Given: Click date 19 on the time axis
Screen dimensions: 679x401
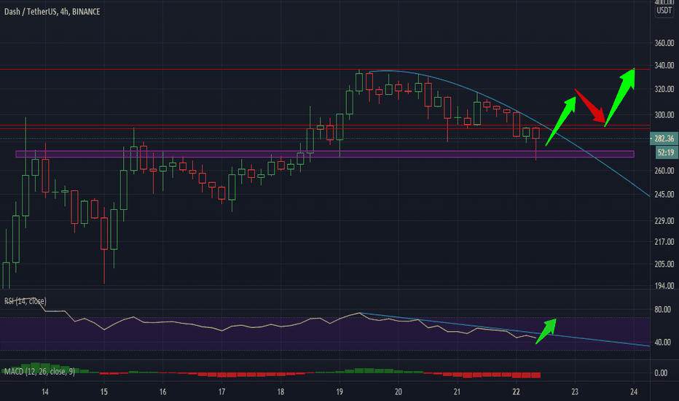Looking at the screenshot, I should [x=339, y=392].
